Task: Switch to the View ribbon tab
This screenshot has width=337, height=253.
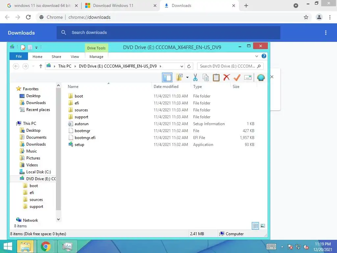Action: (75, 57)
